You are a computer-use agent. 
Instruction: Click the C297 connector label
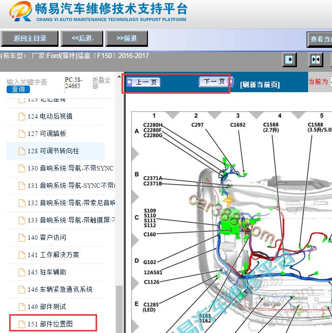pos(197,125)
